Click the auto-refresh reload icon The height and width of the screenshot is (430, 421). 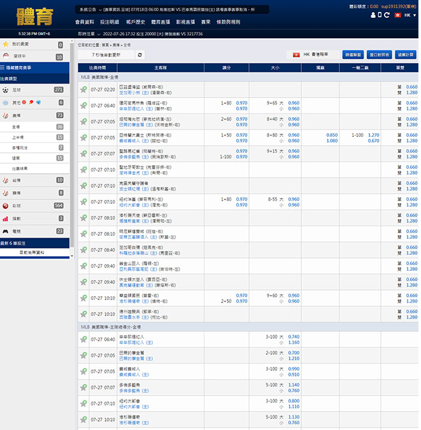(140, 55)
